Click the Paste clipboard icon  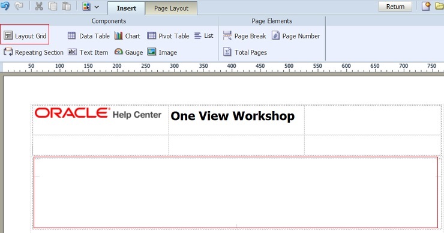[66, 6]
